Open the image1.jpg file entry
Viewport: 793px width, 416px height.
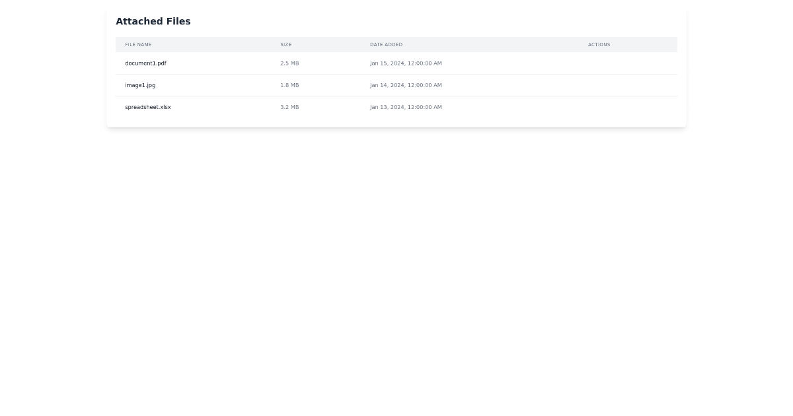[140, 85]
